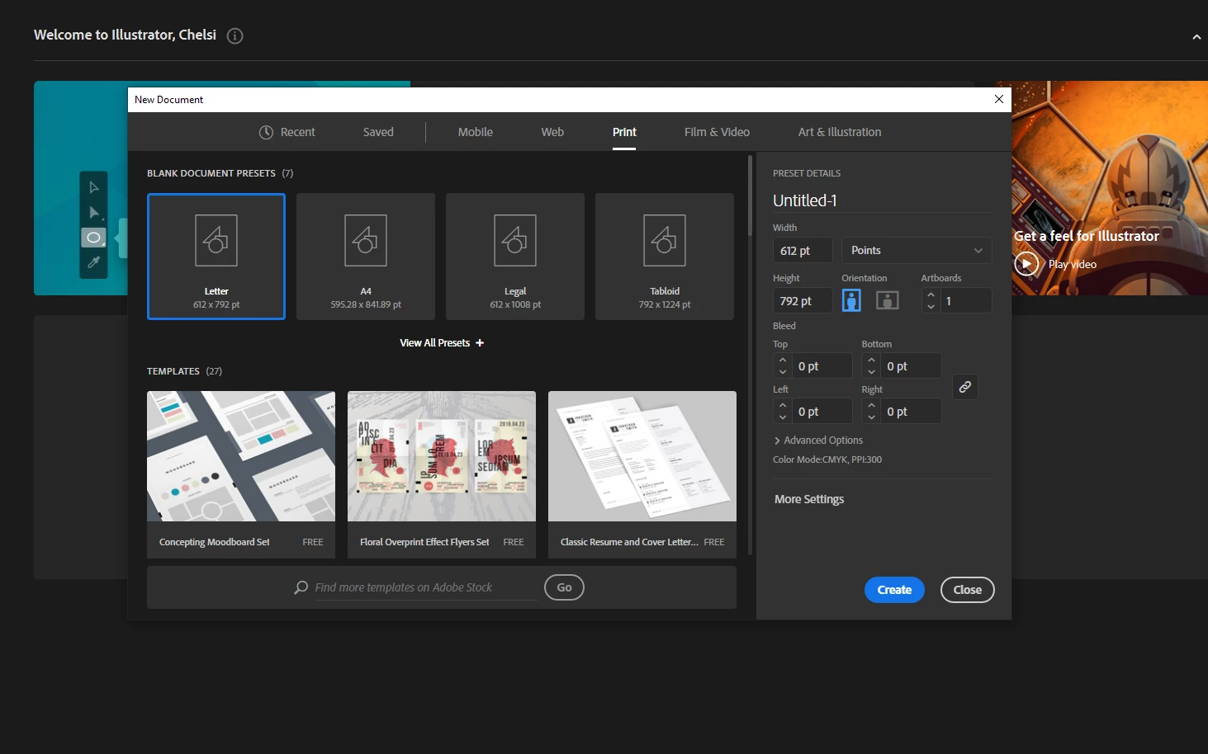Click the Bottom bleed value field
The image size is (1208, 754).
(912, 365)
